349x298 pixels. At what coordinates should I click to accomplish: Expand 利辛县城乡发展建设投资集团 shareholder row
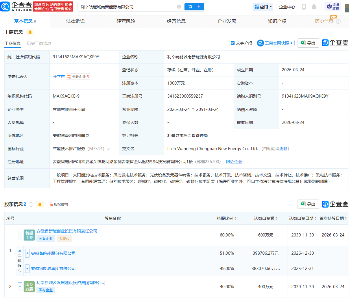(20, 287)
